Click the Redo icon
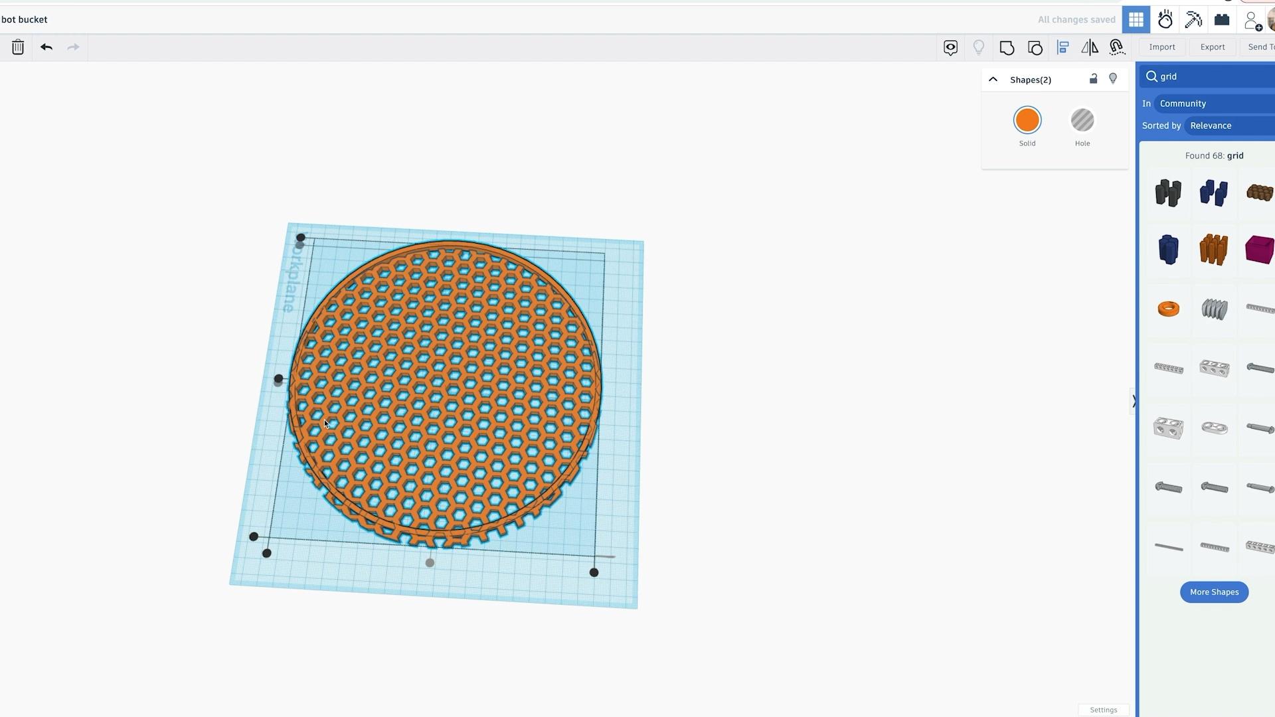The image size is (1275, 717). 73,47
